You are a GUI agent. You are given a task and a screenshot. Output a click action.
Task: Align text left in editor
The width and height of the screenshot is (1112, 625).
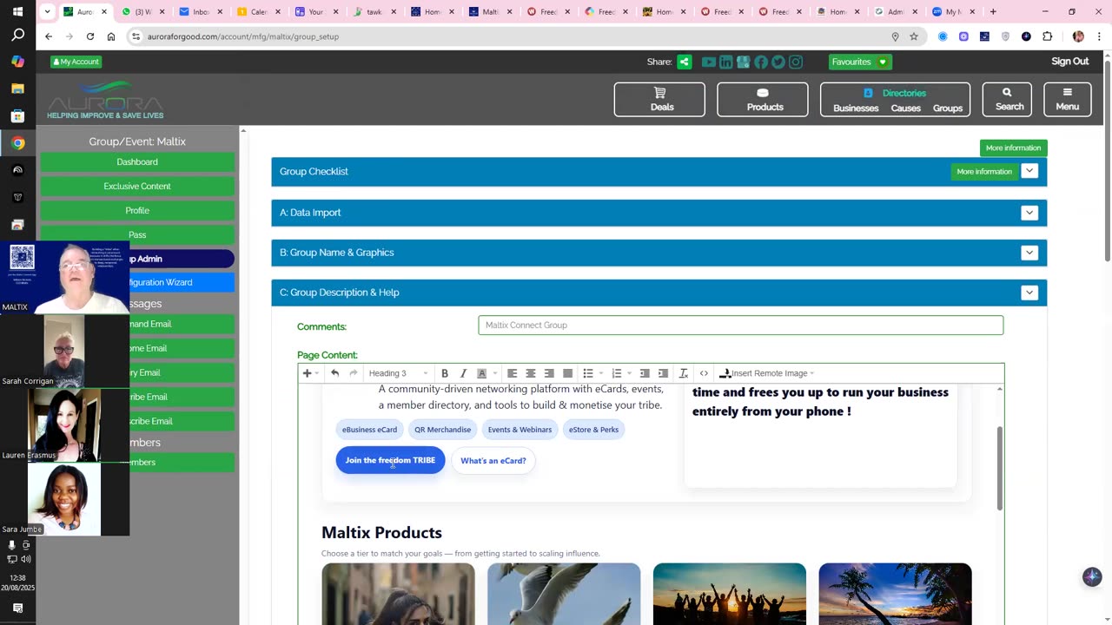coord(513,373)
